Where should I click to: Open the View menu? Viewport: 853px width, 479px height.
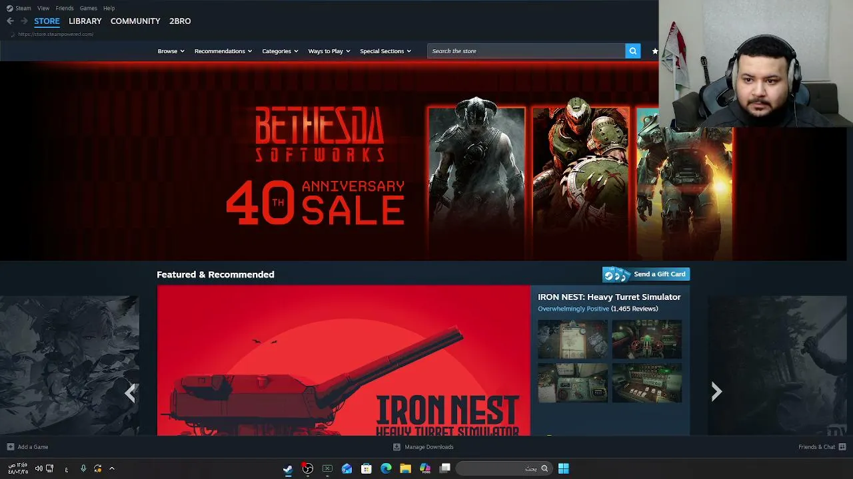click(43, 8)
